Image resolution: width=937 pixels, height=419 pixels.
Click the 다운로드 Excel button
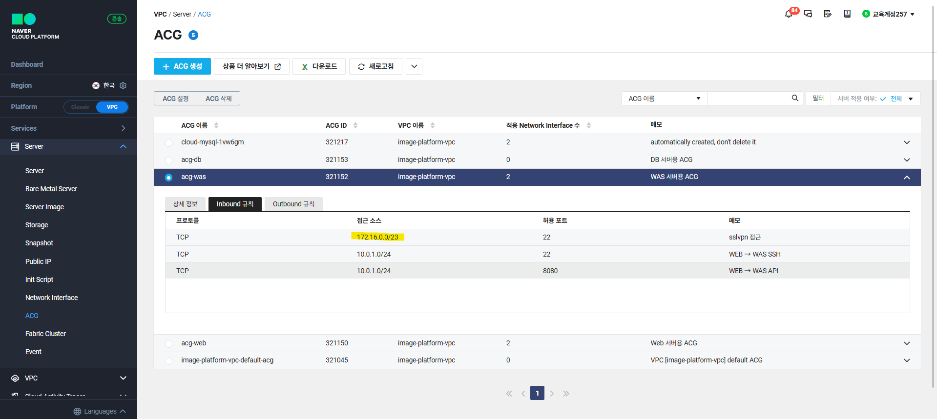(x=319, y=66)
